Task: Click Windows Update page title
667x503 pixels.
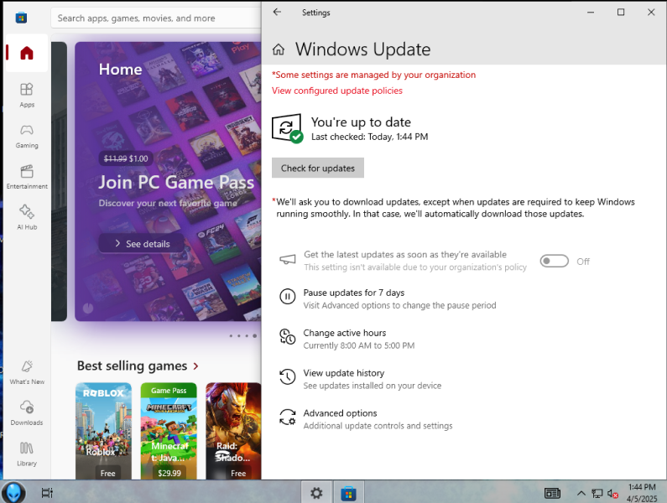Action: [x=362, y=49]
